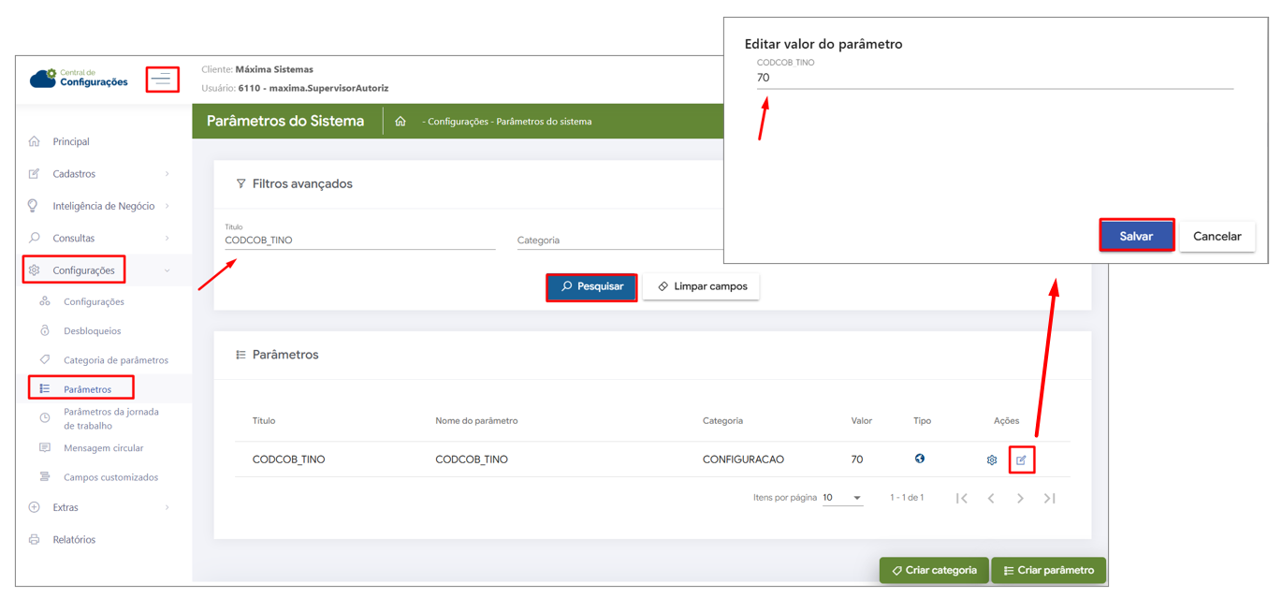Open Parâmetros da jornada de trabalho

pyautogui.click(x=111, y=418)
